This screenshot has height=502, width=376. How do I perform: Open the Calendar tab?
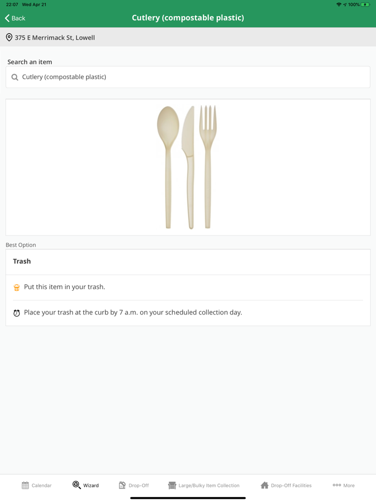click(37, 485)
